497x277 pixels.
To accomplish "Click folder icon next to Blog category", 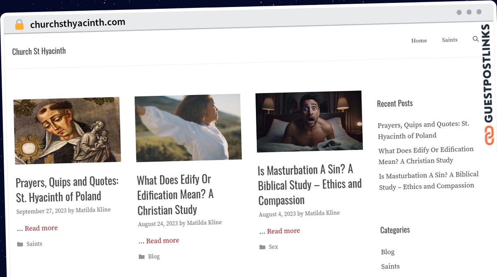I will pyautogui.click(x=142, y=257).
